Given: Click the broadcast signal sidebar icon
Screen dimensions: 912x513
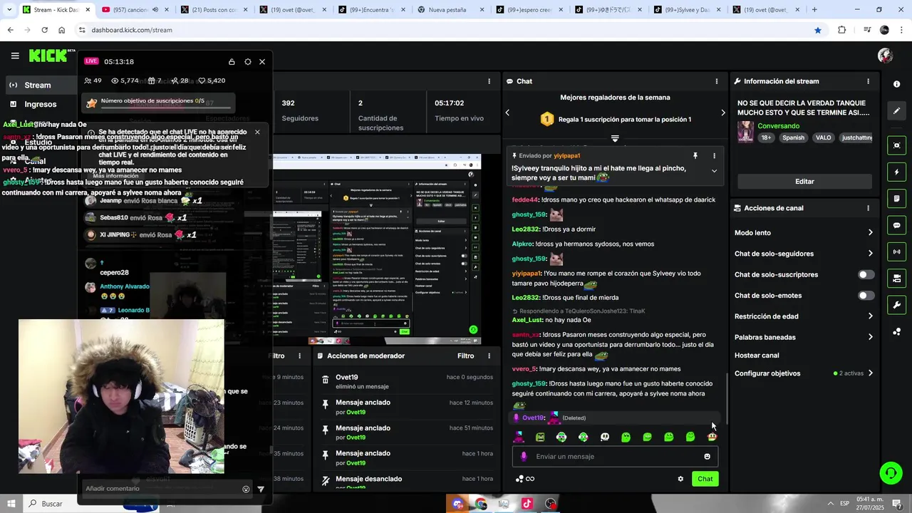Looking at the screenshot, I should 896,252.
